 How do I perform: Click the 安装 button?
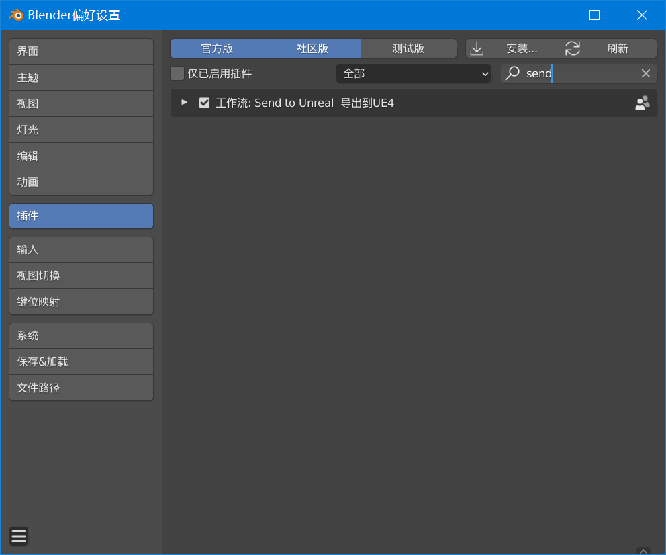click(x=524, y=48)
